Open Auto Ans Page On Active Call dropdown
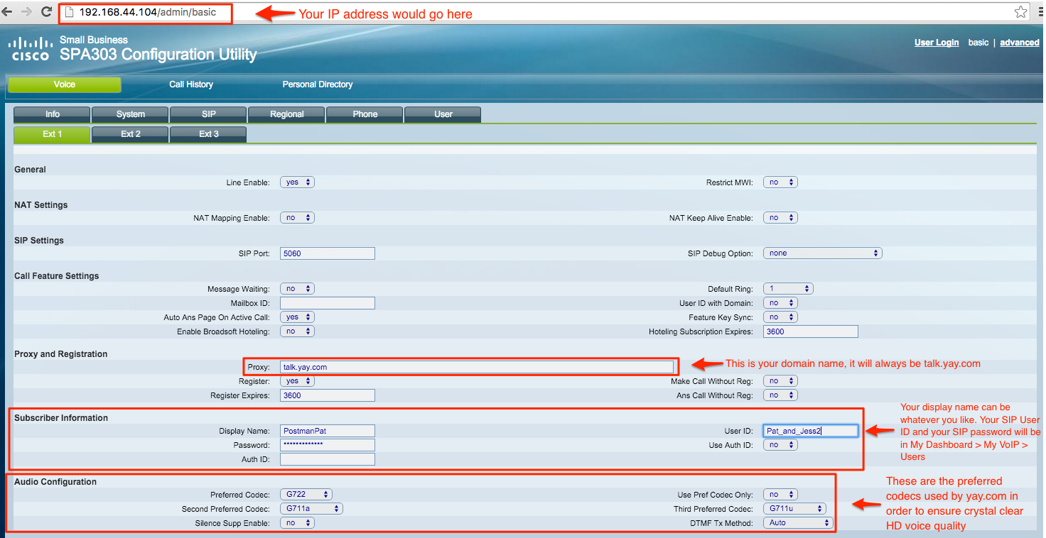The image size is (1046, 538). pyautogui.click(x=297, y=317)
